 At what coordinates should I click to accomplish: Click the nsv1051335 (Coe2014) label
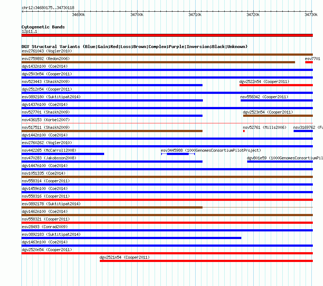tap(44, 173)
